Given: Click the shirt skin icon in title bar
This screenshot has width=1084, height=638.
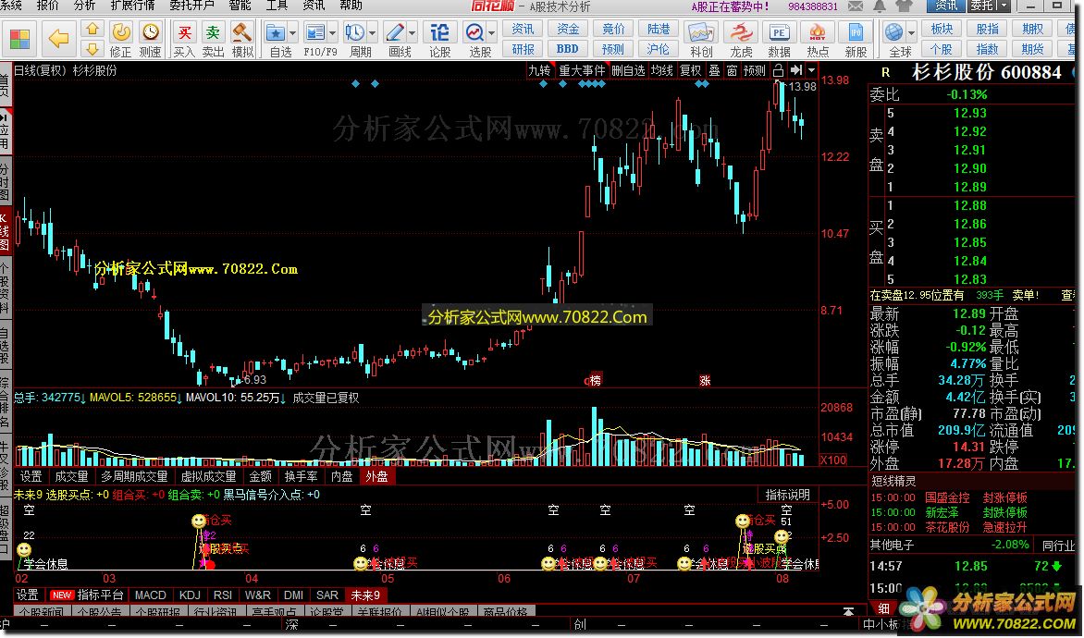Looking at the screenshot, I should pyautogui.click(x=903, y=6).
